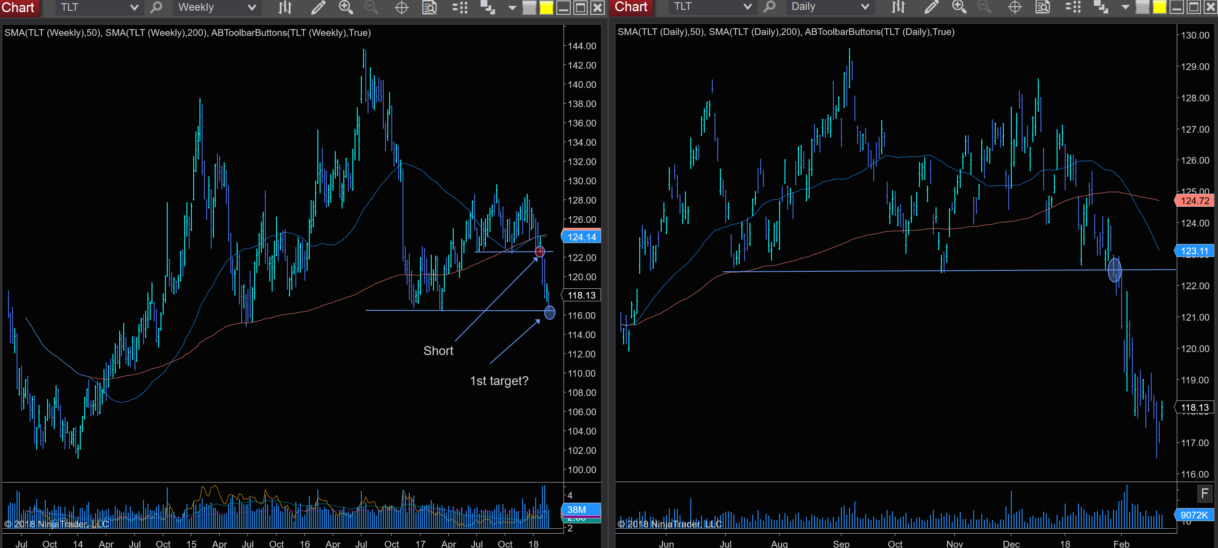This screenshot has width=1218, height=548.
Task: Select the blue ellipse marker on Daily chart
Action: tap(1114, 270)
